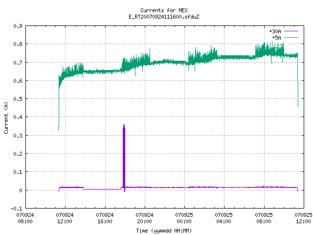
Task: Click the '070924 12:00' x-axis tick label
Action: (x=65, y=218)
